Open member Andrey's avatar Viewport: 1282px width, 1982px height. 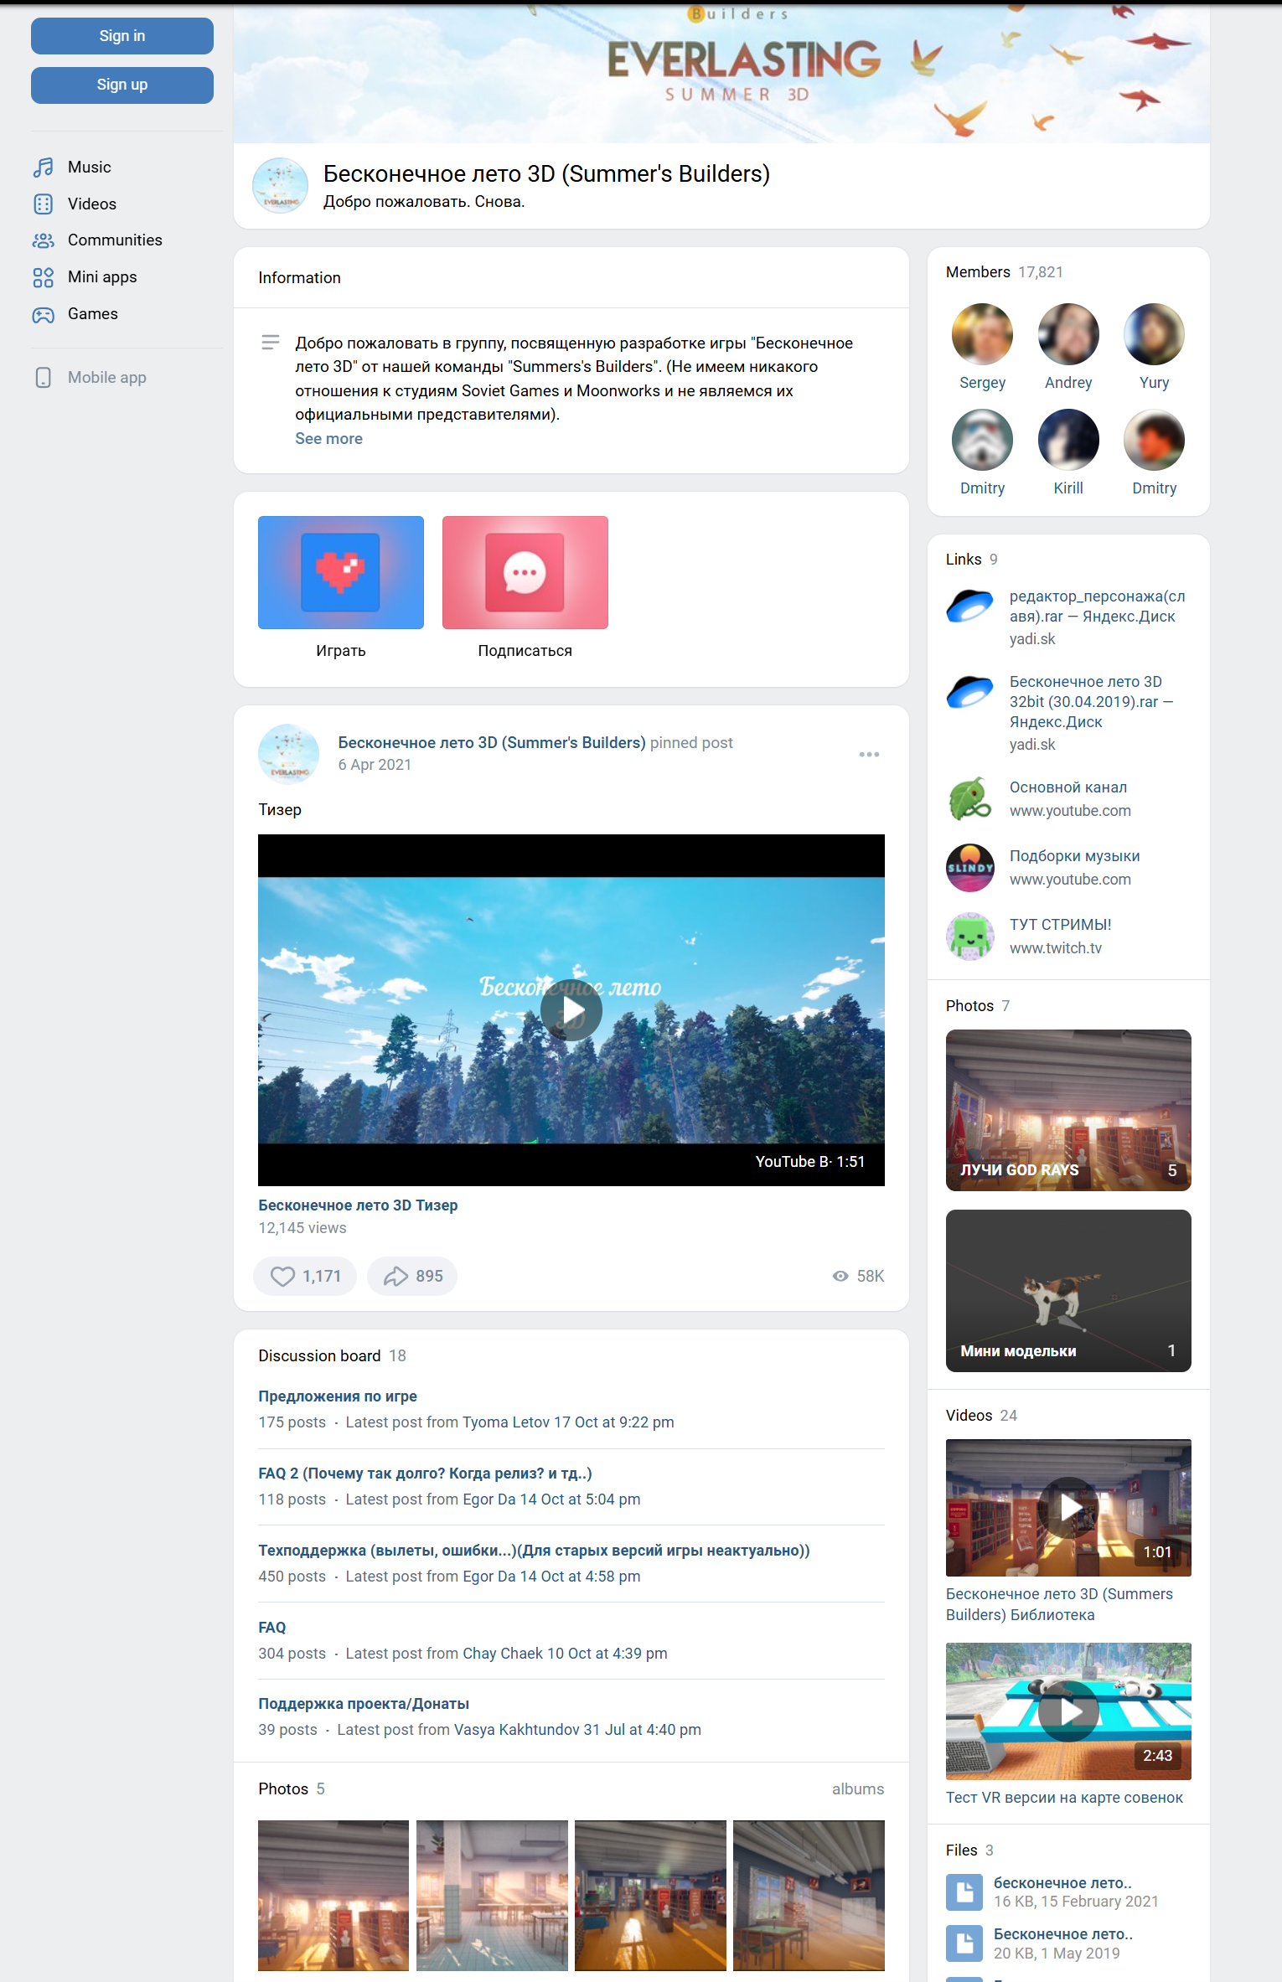tap(1068, 334)
